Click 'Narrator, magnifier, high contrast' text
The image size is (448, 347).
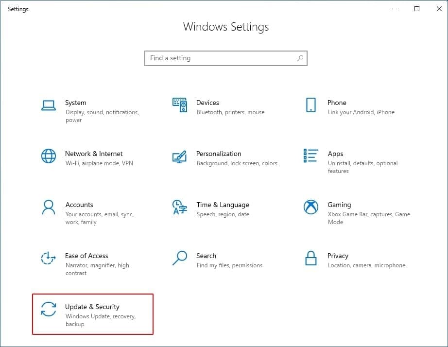tap(98, 269)
